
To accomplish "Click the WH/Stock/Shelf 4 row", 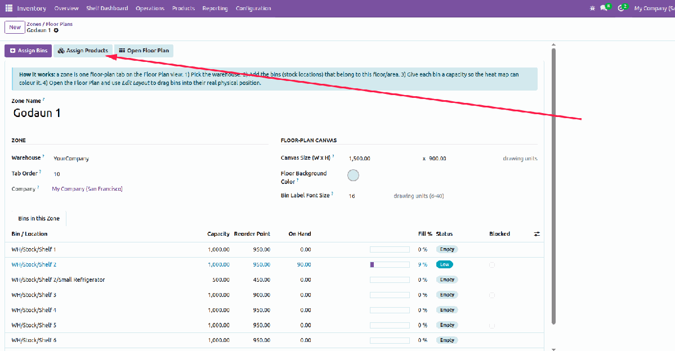I will [x=274, y=310].
